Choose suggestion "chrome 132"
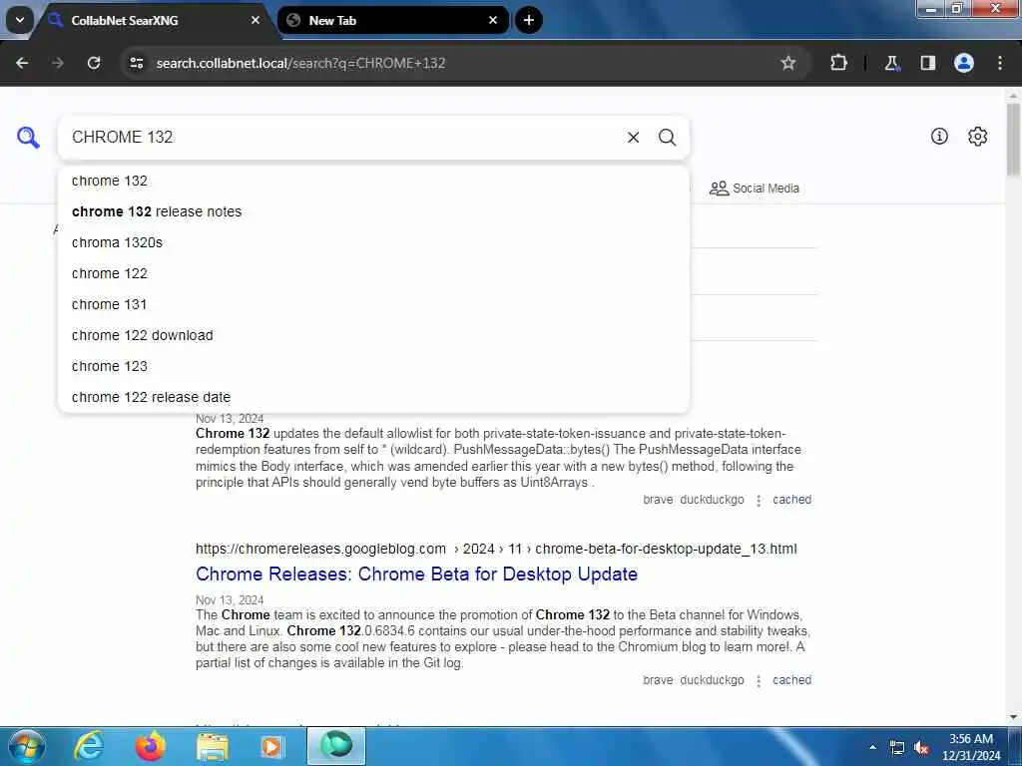 click(373, 182)
